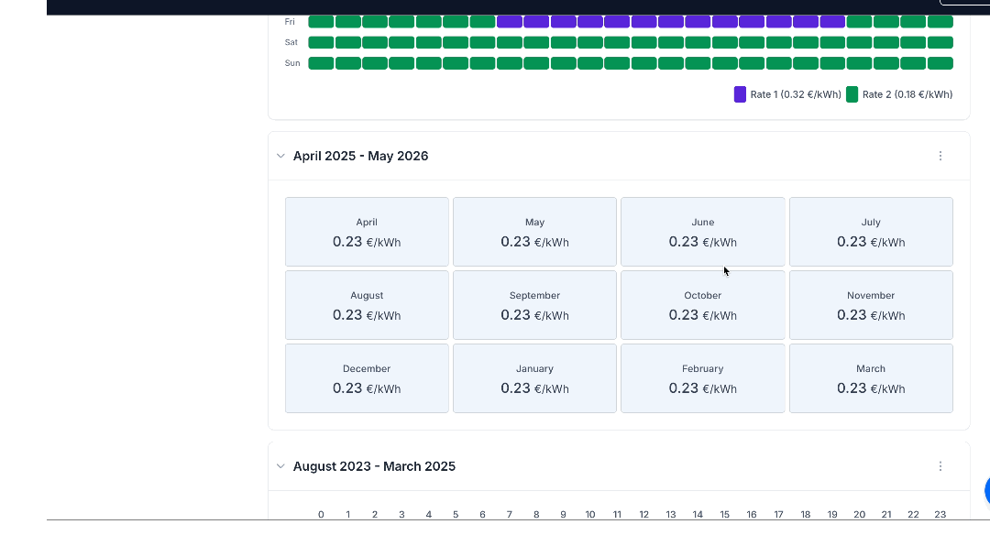Collapse the August 2023 - March 2025 section
Image resolution: width=990 pixels, height=557 pixels.
[281, 466]
